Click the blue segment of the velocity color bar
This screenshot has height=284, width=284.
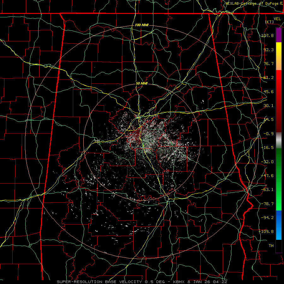coord(279,225)
